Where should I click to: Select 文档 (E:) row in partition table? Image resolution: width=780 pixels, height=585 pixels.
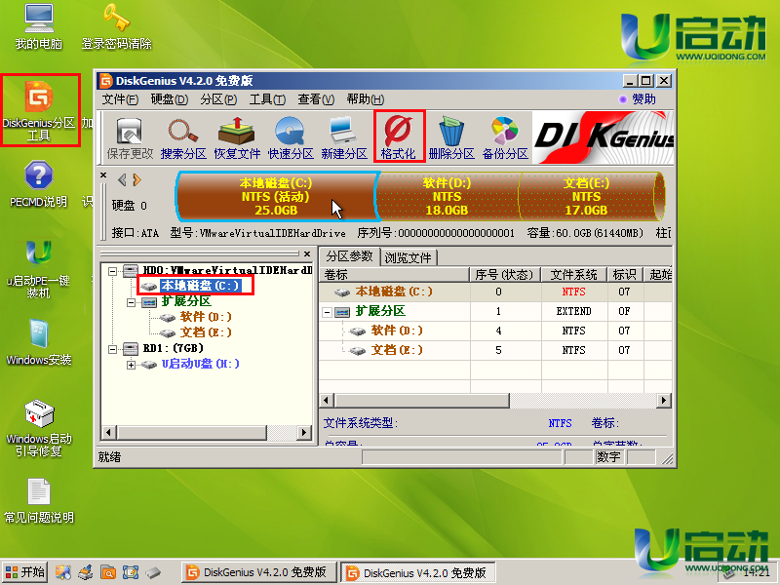pyautogui.click(x=495, y=351)
